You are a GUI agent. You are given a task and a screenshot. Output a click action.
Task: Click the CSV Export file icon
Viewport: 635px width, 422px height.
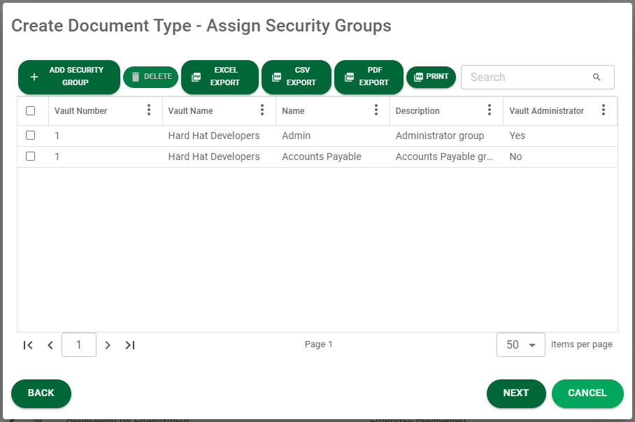tap(277, 77)
